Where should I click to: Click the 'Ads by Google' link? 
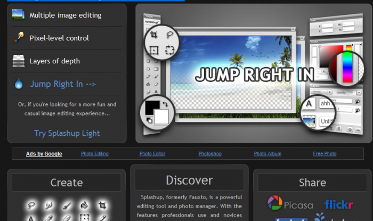click(x=44, y=154)
